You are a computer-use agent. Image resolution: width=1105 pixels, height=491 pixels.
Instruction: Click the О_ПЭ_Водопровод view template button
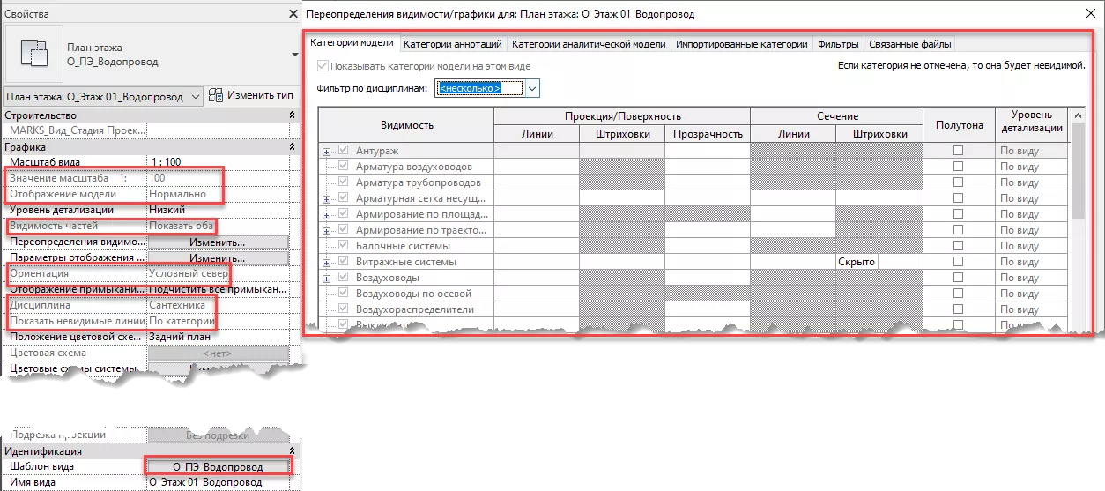click(x=218, y=466)
